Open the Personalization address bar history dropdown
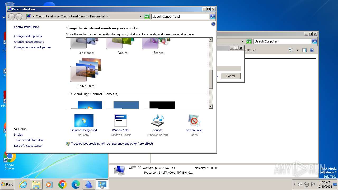338x190 pixels. pyautogui.click(x=140, y=16)
